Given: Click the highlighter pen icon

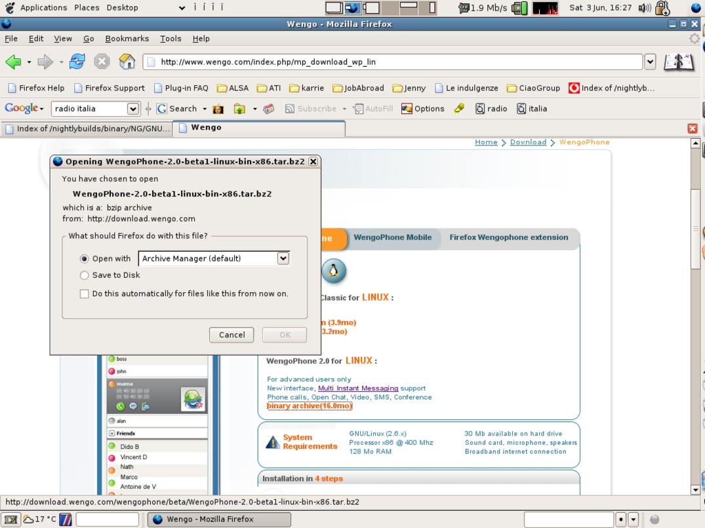Looking at the screenshot, I should pos(459,108).
